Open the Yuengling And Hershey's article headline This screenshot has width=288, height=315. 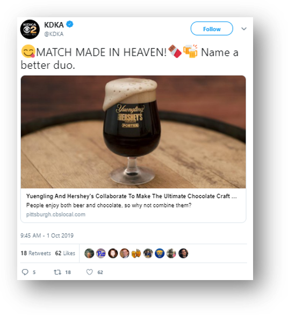(x=132, y=196)
